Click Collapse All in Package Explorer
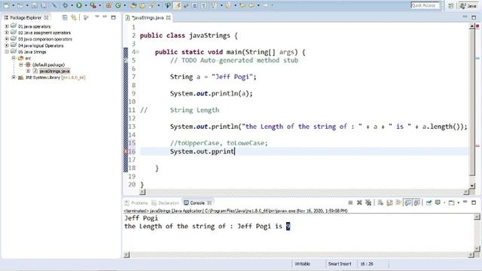482x271 pixels. (65, 17)
